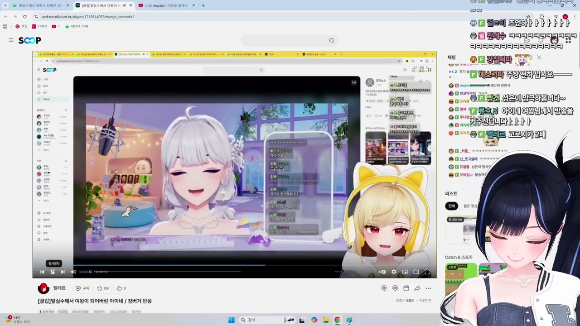580x326 pixels.
Task: Select the 짧은 영상 list filter tab
Action: point(469,206)
